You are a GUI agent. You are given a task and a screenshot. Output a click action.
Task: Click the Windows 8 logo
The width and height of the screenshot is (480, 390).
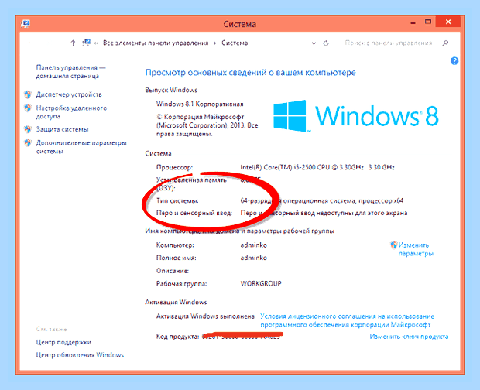click(355, 115)
